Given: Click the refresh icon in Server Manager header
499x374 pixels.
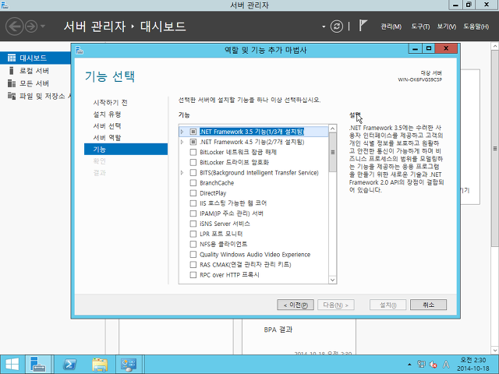Looking at the screenshot, I should tap(336, 26).
